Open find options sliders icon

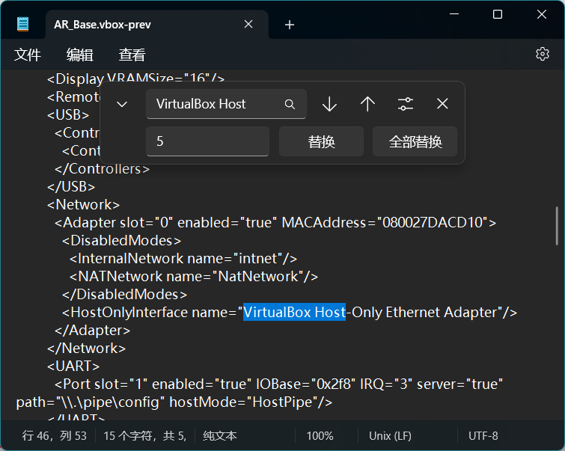pos(406,104)
